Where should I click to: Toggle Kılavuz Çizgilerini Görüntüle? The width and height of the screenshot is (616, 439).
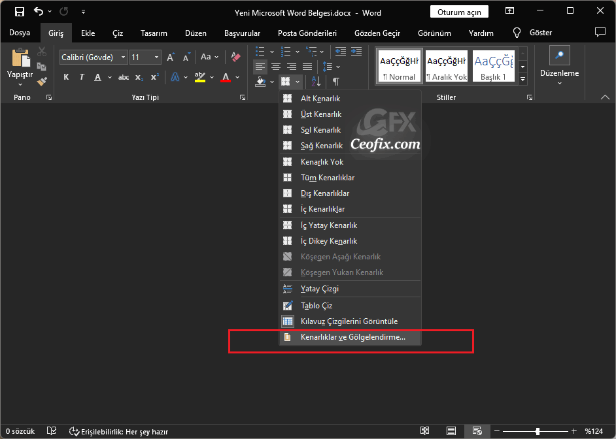coord(350,321)
